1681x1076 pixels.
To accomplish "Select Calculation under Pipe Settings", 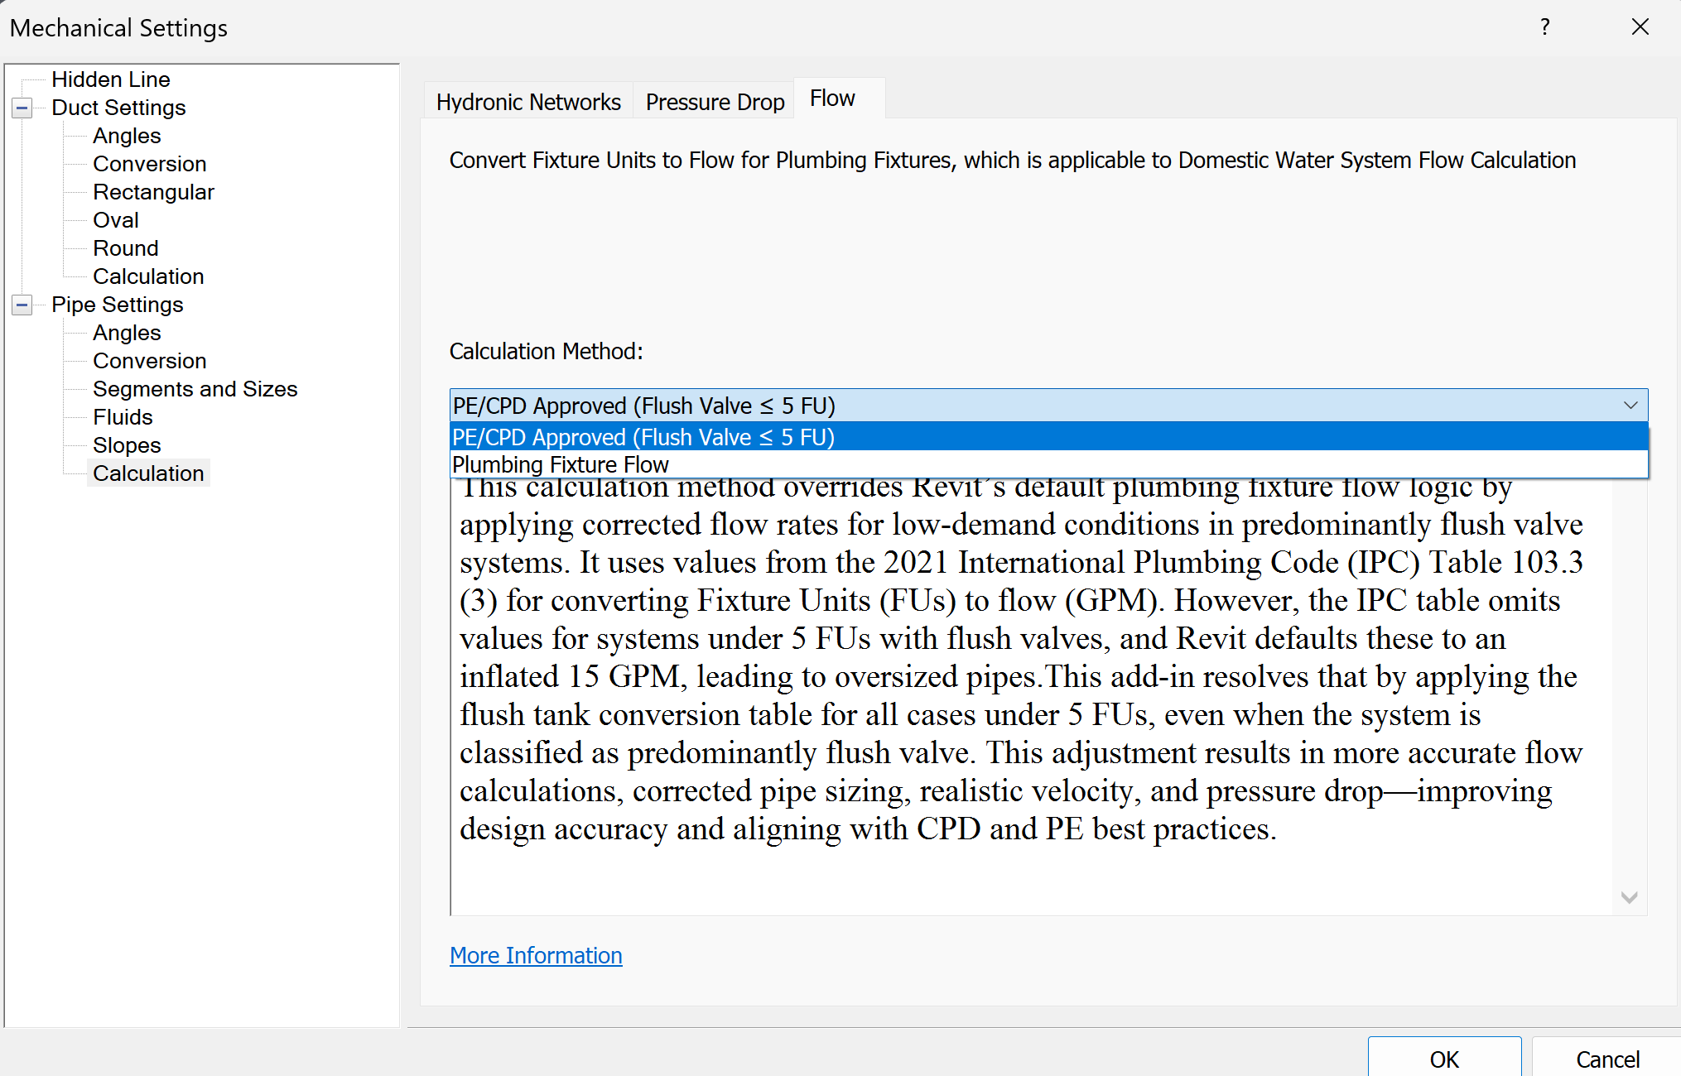I will pos(148,473).
